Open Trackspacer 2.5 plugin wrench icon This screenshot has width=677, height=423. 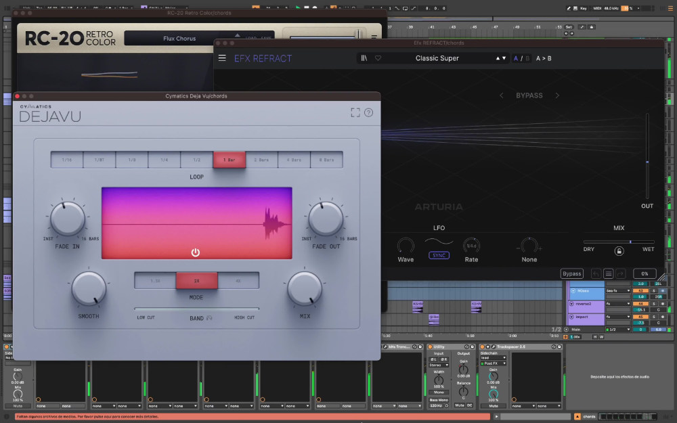(493, 347)
